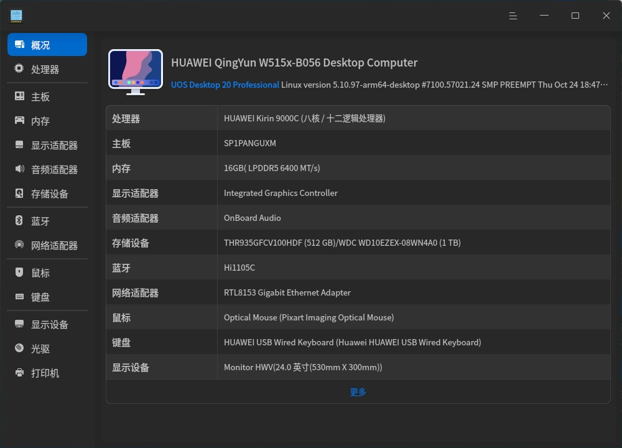Select the 16GB LPDDR5 memory value
Screen dimensions: 622x448
pos(272,168)
